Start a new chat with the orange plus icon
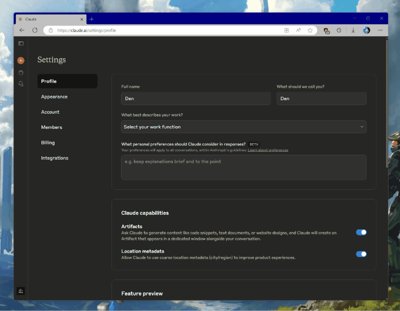 (x=21, y=61)
